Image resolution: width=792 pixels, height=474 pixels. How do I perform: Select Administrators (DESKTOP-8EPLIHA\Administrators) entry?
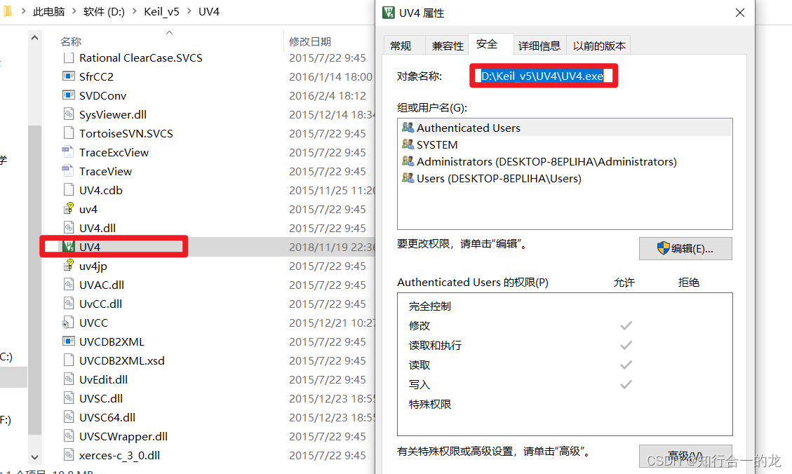(565, 161)
